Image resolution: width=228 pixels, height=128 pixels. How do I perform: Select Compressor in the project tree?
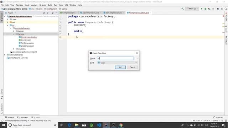coord(26,40)
